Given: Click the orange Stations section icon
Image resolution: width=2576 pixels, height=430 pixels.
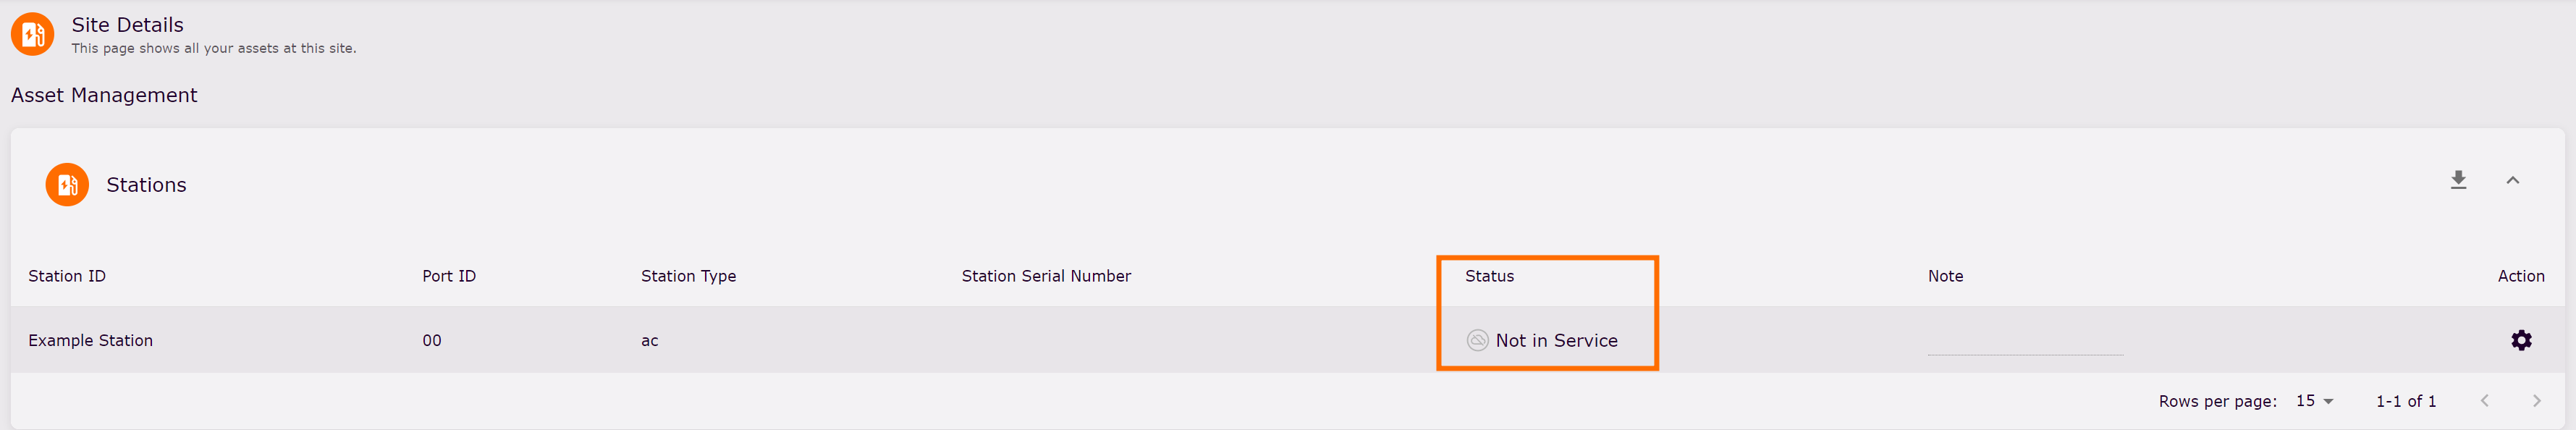Looking at the screenshot, I should coord(67,185).
